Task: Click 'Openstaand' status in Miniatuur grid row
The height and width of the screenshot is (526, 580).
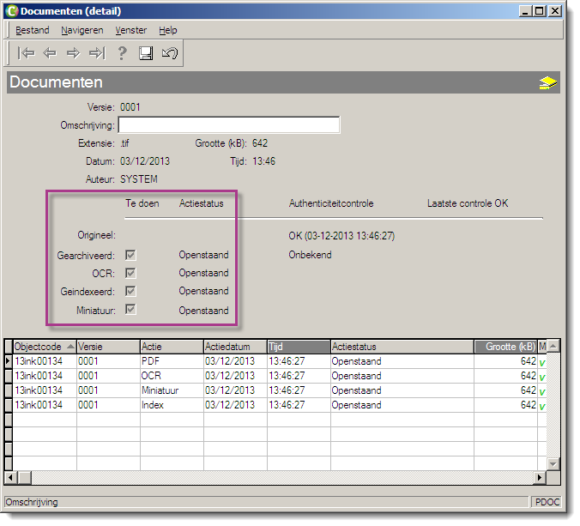Action: point(356,390)
